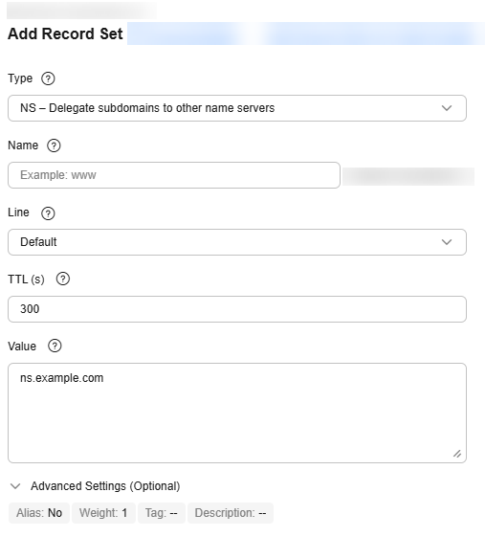Click the Type dropdown chevron arrow
This screenshot has width=485, height=537.
click(447, 108)
